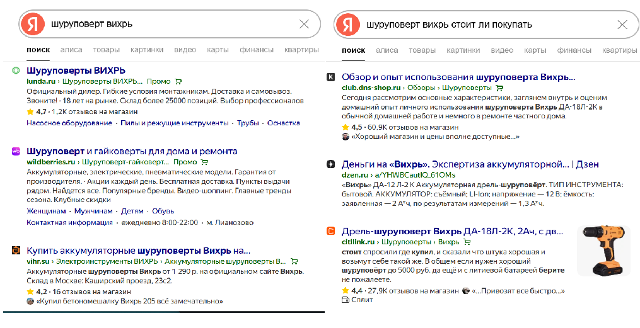The height and width of the screenshot is (328, 640).
Task: Click the star rating 4,4 for Citilink
Action: tap(351, 291)
